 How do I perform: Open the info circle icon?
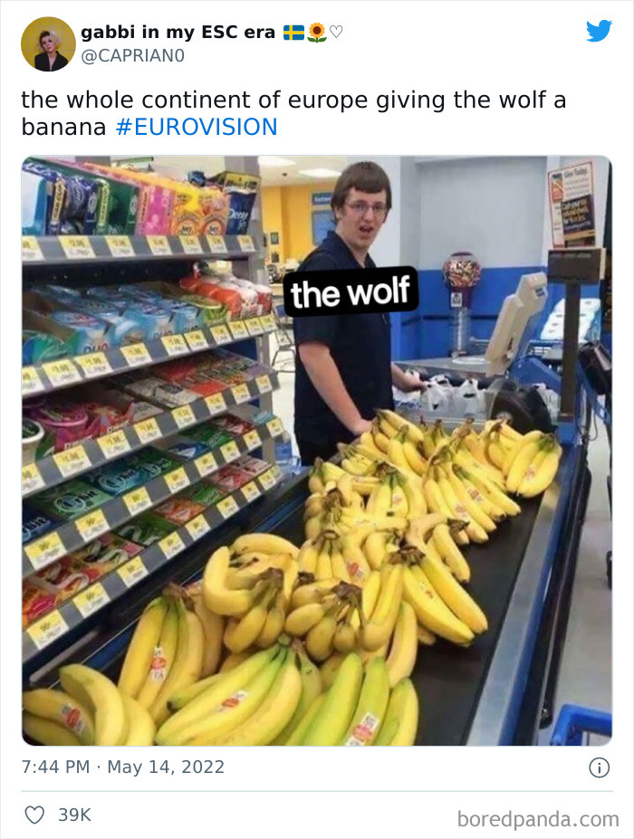[x=600, y=767]
